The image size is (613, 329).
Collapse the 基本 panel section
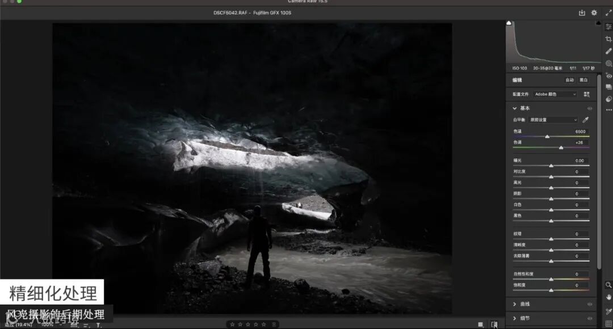click(x=515, y=108)
